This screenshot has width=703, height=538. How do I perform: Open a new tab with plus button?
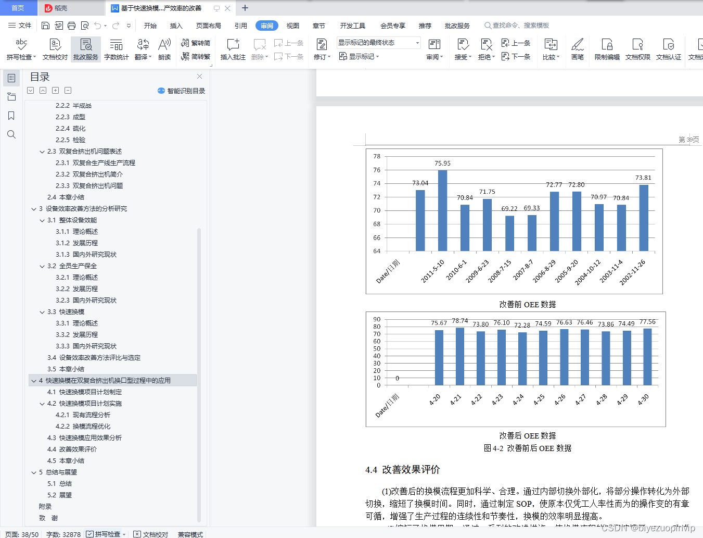point(245,8)
